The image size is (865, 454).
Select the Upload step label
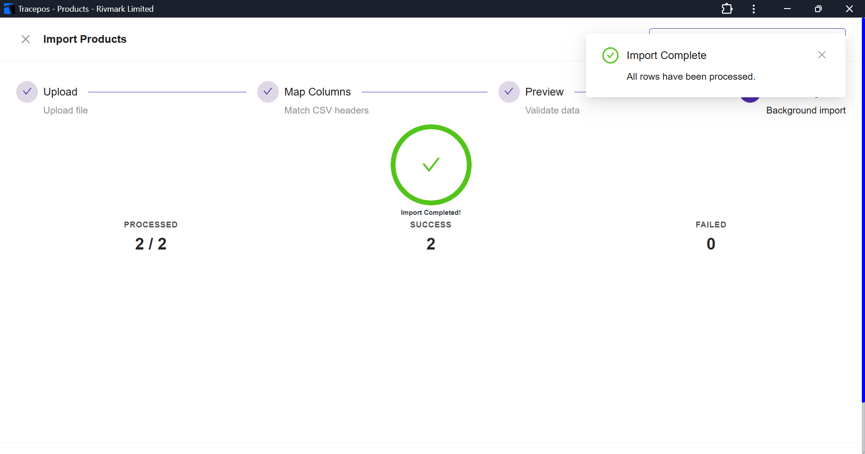[x=60, y=92]
